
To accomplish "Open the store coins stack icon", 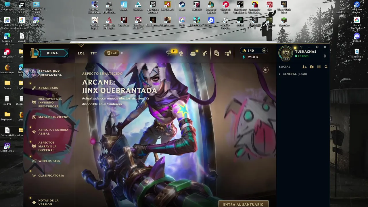I will tap(228, 53).
